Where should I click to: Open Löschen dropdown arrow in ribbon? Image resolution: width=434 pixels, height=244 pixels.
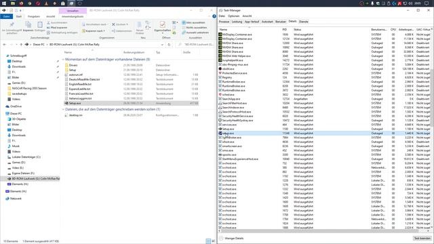[x=127, y=24]
